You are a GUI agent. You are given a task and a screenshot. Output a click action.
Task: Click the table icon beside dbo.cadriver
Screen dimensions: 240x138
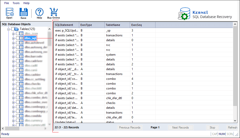(21, 61)
